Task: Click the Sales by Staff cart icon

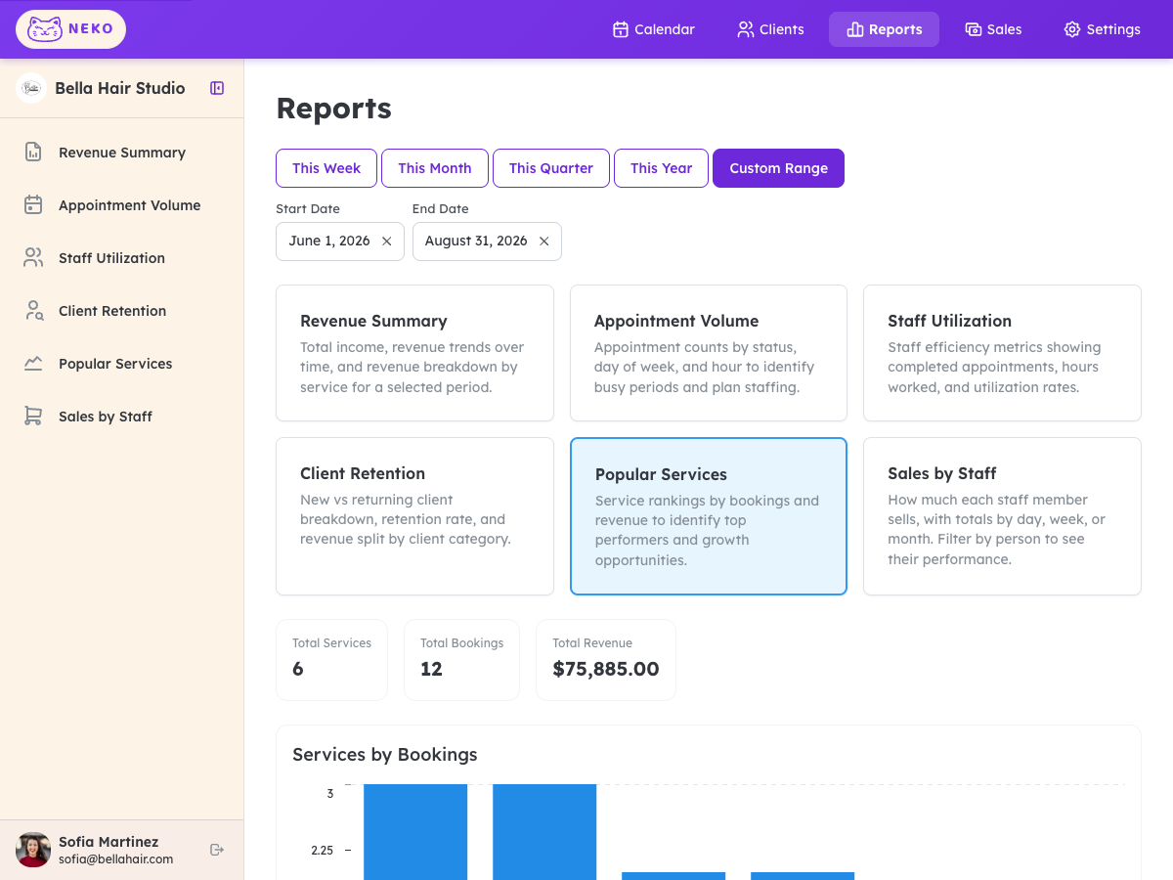Action: tap(33, 416)
